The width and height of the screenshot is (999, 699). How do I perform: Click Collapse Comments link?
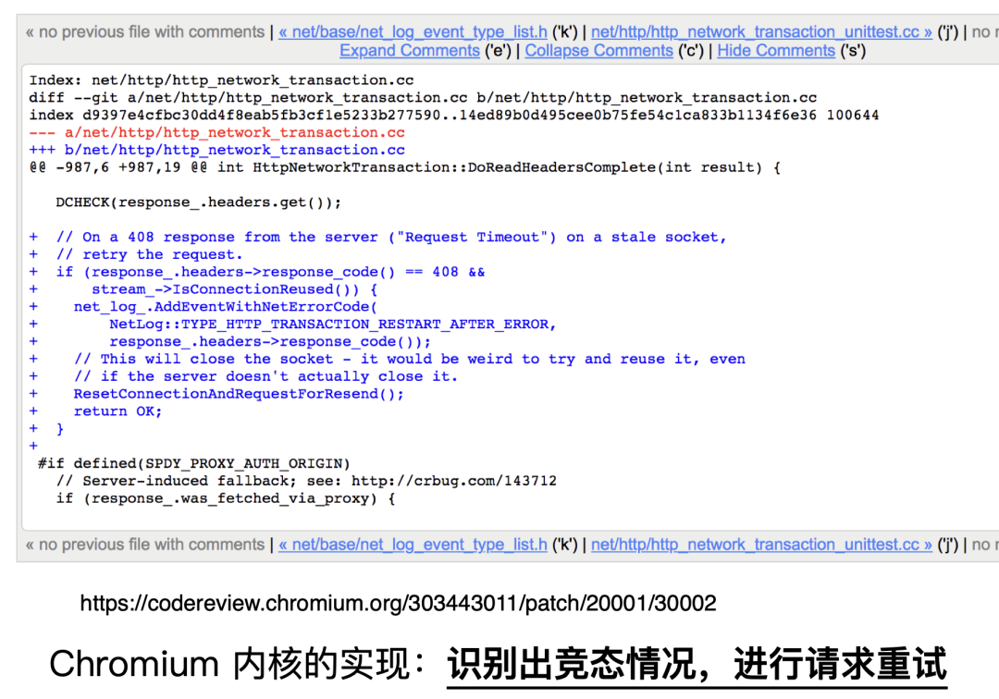click(x=598, y=51)
